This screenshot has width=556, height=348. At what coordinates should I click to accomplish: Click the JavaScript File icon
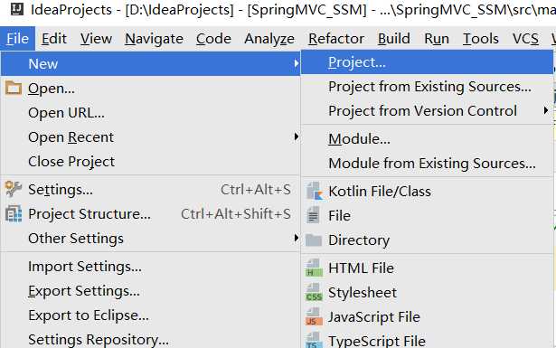[x=315, y=316]
